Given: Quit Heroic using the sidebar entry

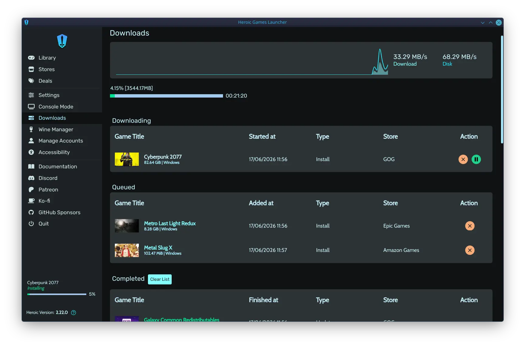Looking at the screenshot, I should (62, 224).
